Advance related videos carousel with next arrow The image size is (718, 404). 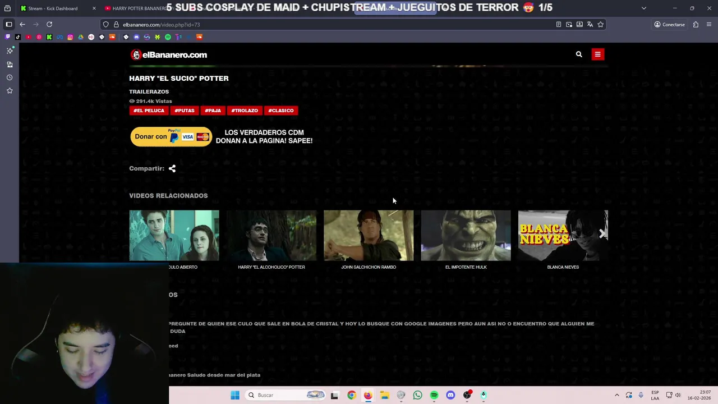coord(602,234)
